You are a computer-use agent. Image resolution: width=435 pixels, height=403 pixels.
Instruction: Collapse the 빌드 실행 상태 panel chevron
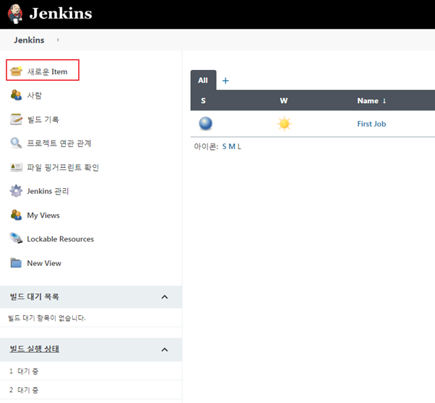coord(165,350)
